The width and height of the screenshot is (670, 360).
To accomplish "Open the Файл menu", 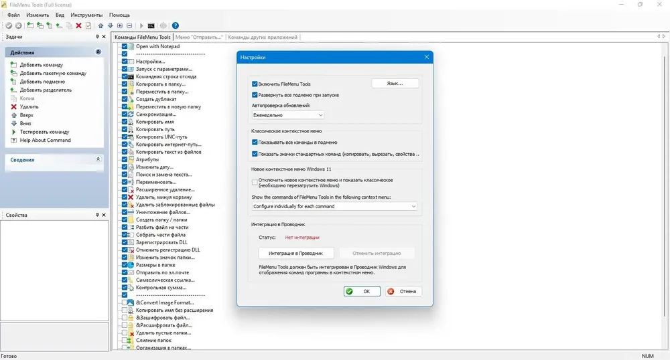I will click(13, 15).
